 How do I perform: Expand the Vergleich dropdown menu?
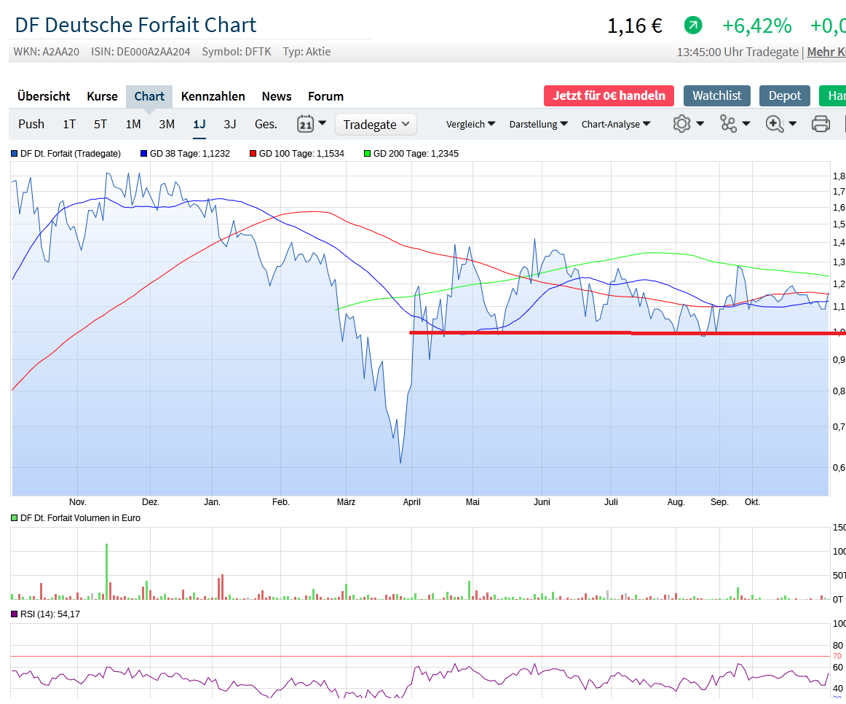coord(470,125)
